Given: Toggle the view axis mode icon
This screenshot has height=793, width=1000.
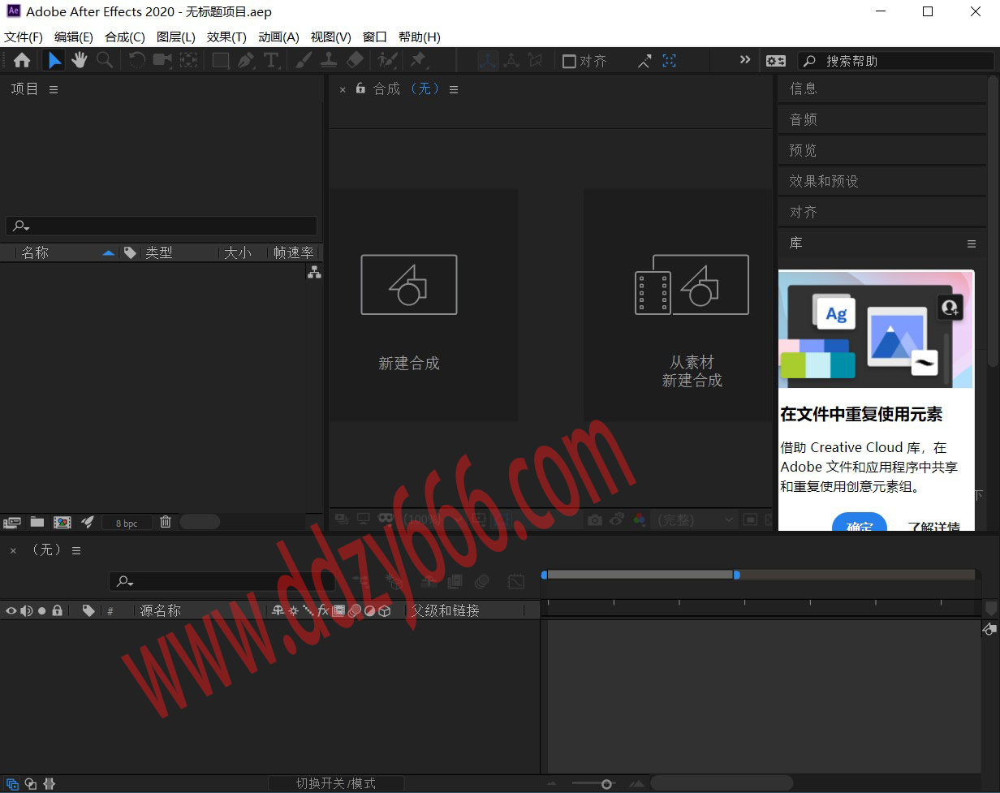Looking at the screenshot, I should click(535, 61).
